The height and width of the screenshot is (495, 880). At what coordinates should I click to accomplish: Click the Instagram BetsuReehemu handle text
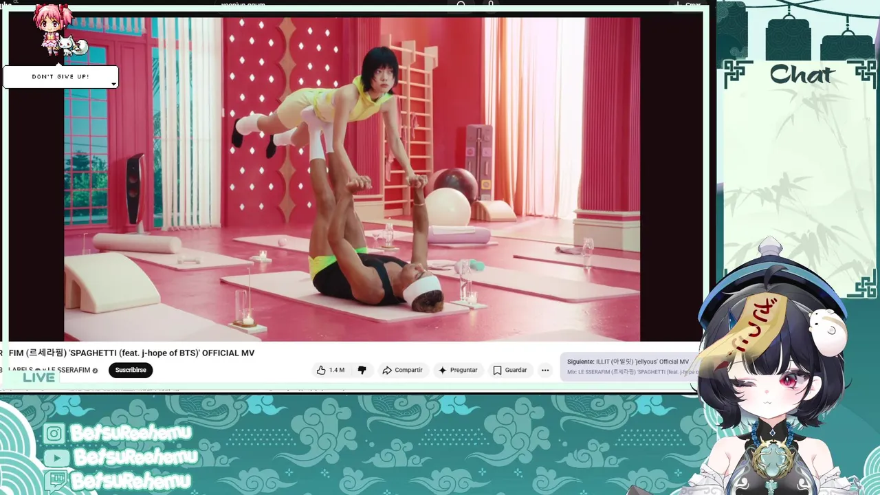131,432
